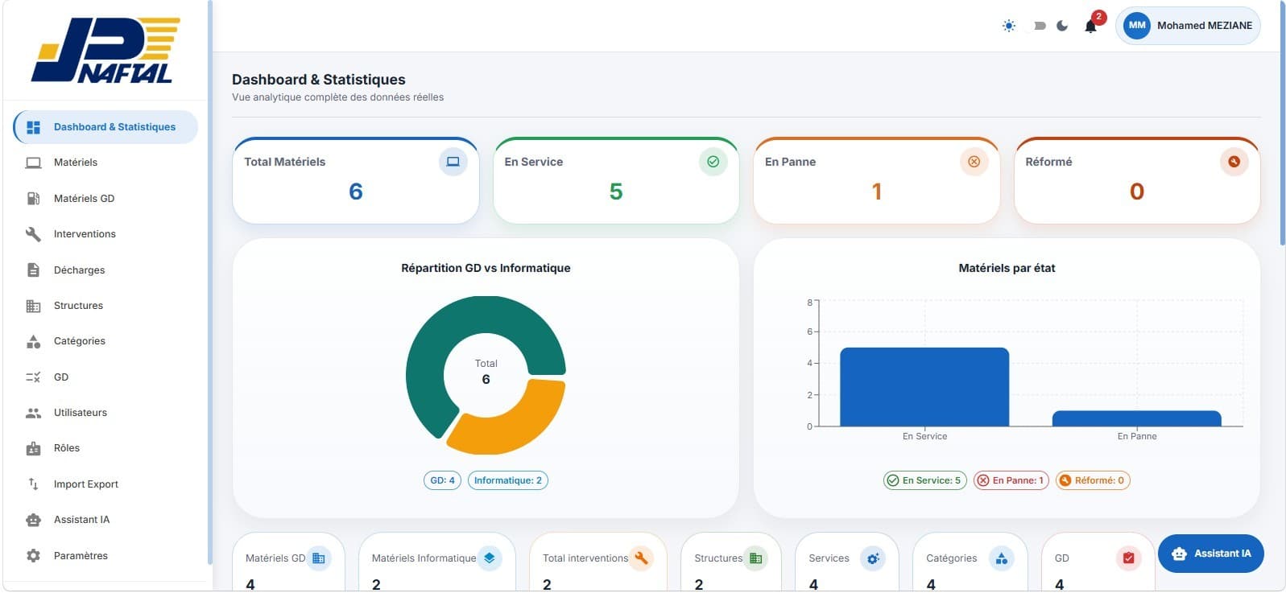
Task: Click the icon in Réformé card
Action: [x=1234, y=162]
